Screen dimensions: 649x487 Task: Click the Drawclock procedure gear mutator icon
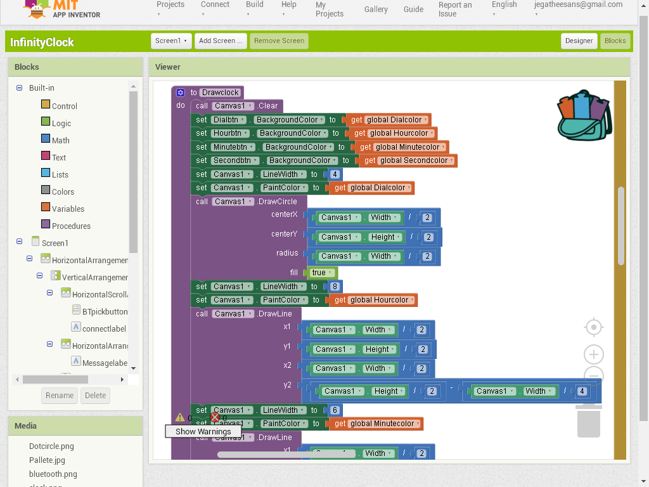pos(181,93)
